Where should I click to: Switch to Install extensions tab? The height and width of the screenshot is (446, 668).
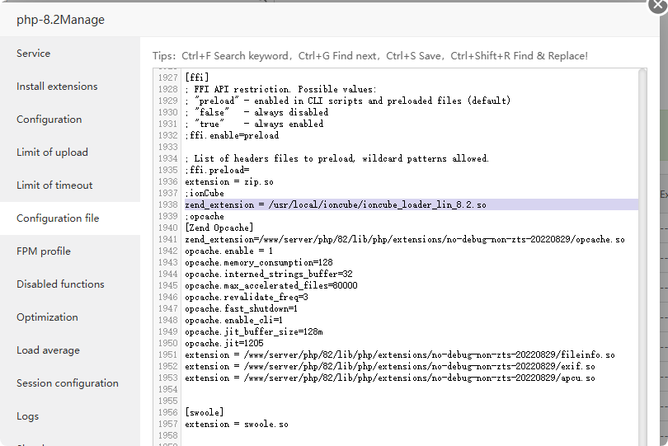coord(57,87)
